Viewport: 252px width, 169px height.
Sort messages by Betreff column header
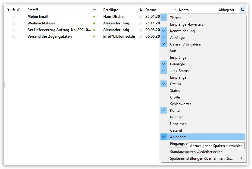point(33,10)
